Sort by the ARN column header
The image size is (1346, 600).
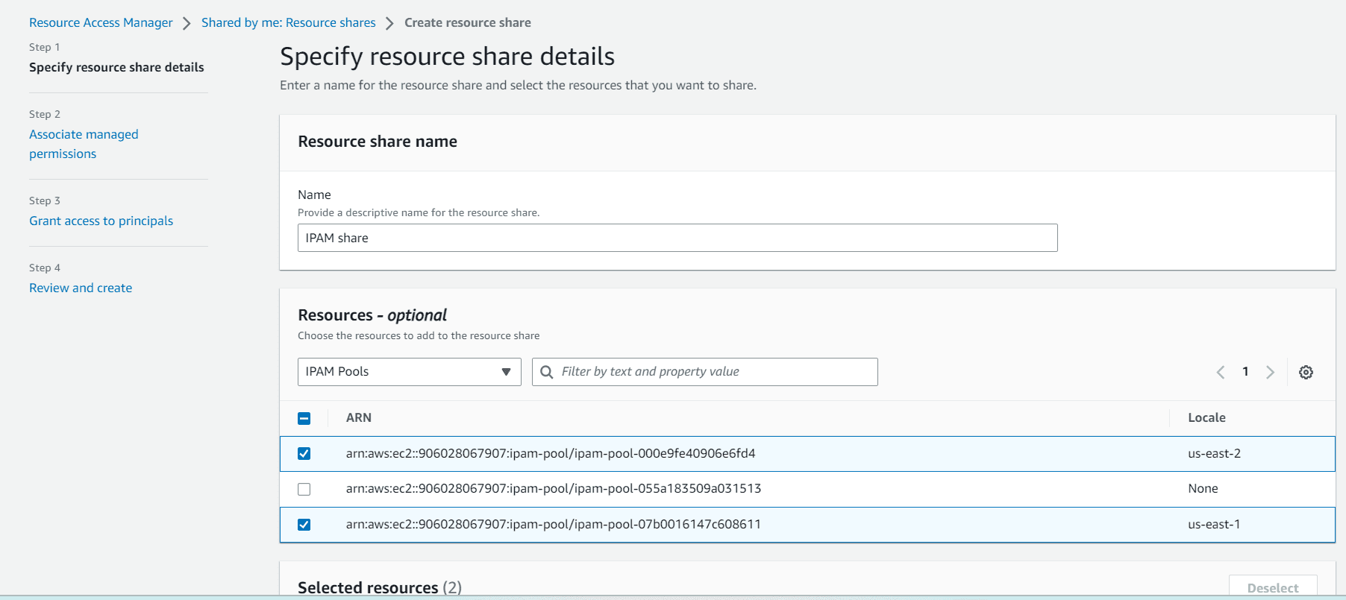coord(359,417)
